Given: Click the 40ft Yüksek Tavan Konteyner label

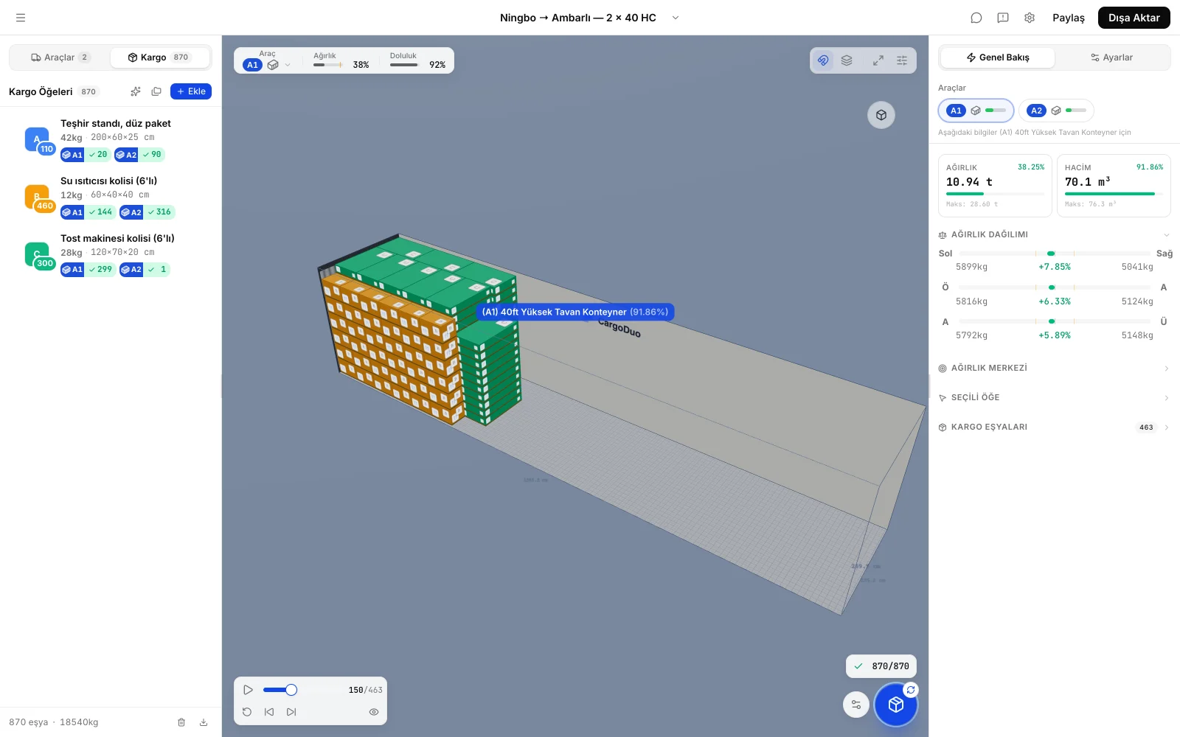Looking at the screenshot, I should point(575,312).
